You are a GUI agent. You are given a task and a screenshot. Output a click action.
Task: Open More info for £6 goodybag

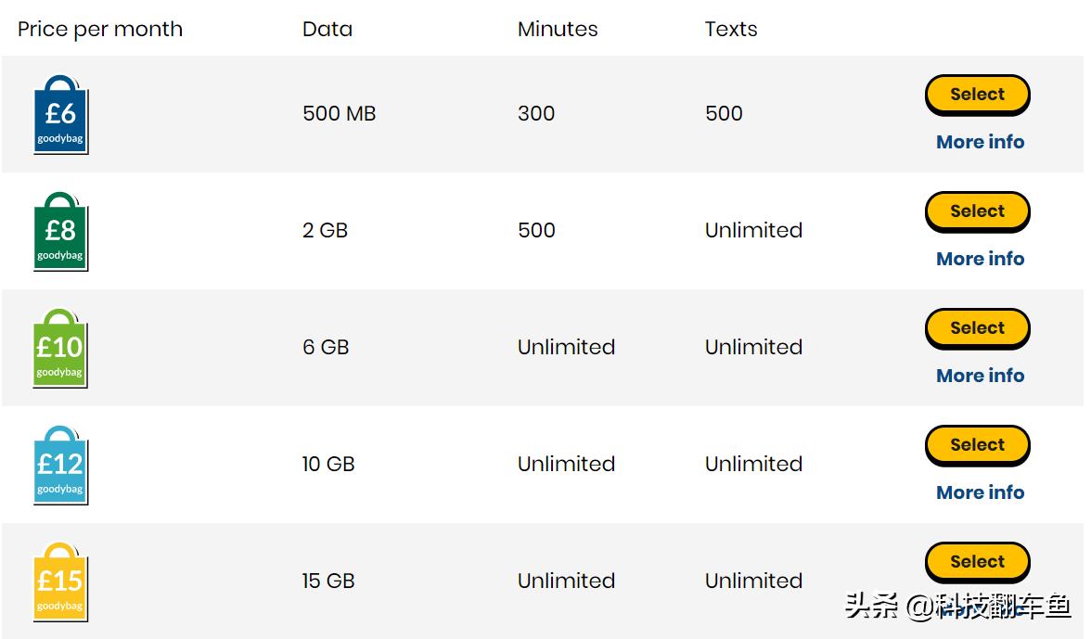tap(980, 142)
